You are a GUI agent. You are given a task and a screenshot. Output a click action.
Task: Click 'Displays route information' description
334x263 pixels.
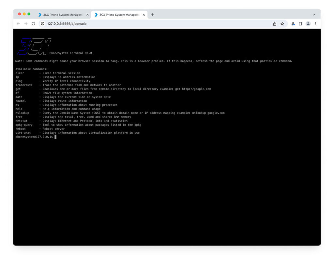65,101
